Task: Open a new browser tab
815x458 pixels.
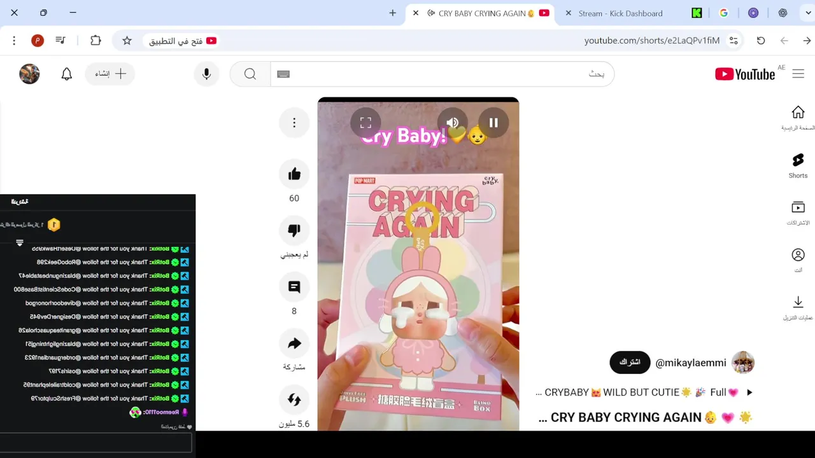Action: tap(393, 13)
